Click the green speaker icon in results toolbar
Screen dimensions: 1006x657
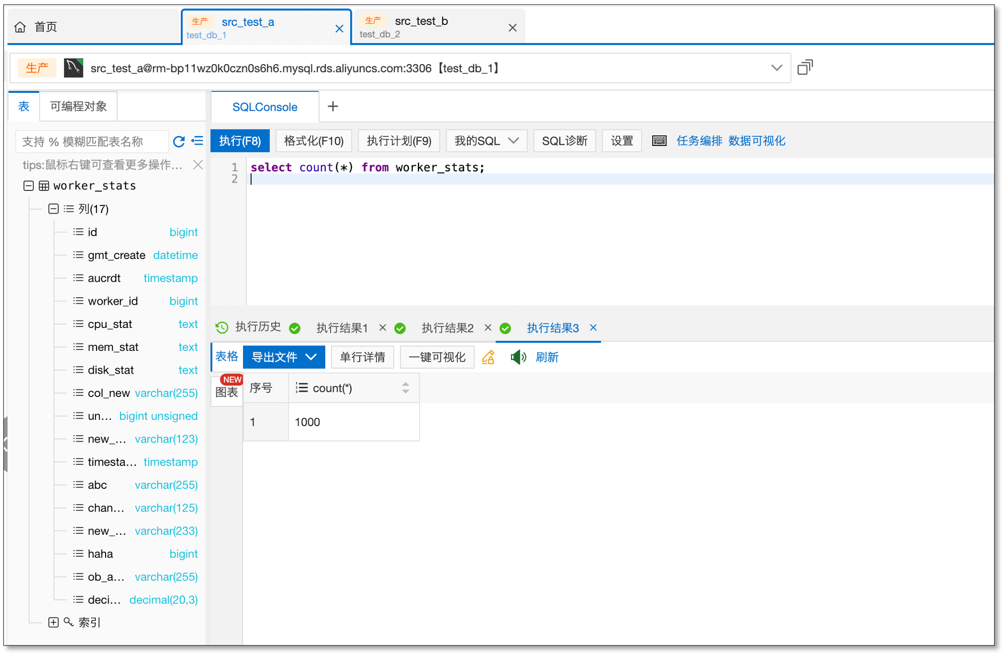click(x=518, y=357)
